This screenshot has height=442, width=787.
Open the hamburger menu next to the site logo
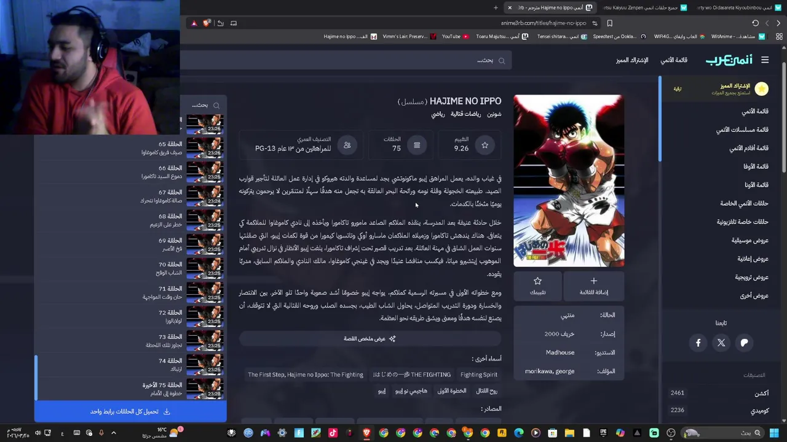tap(765, 60)
